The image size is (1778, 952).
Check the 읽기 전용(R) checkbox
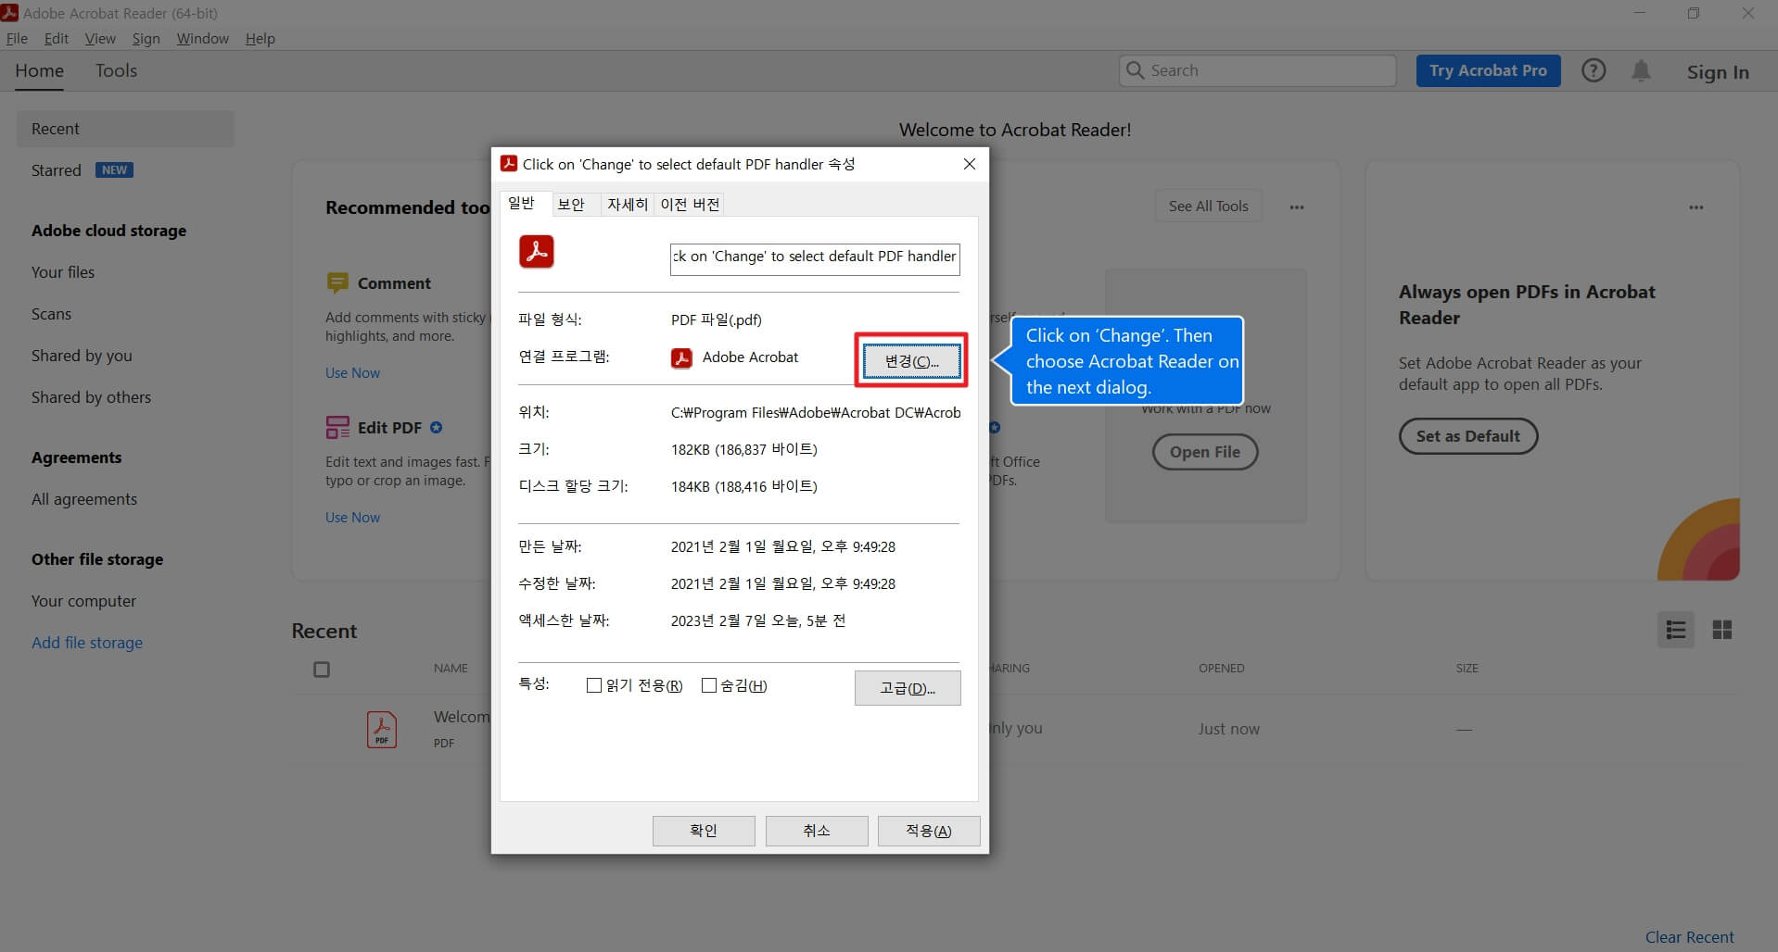pyautogui.click(x=593, y=685)
